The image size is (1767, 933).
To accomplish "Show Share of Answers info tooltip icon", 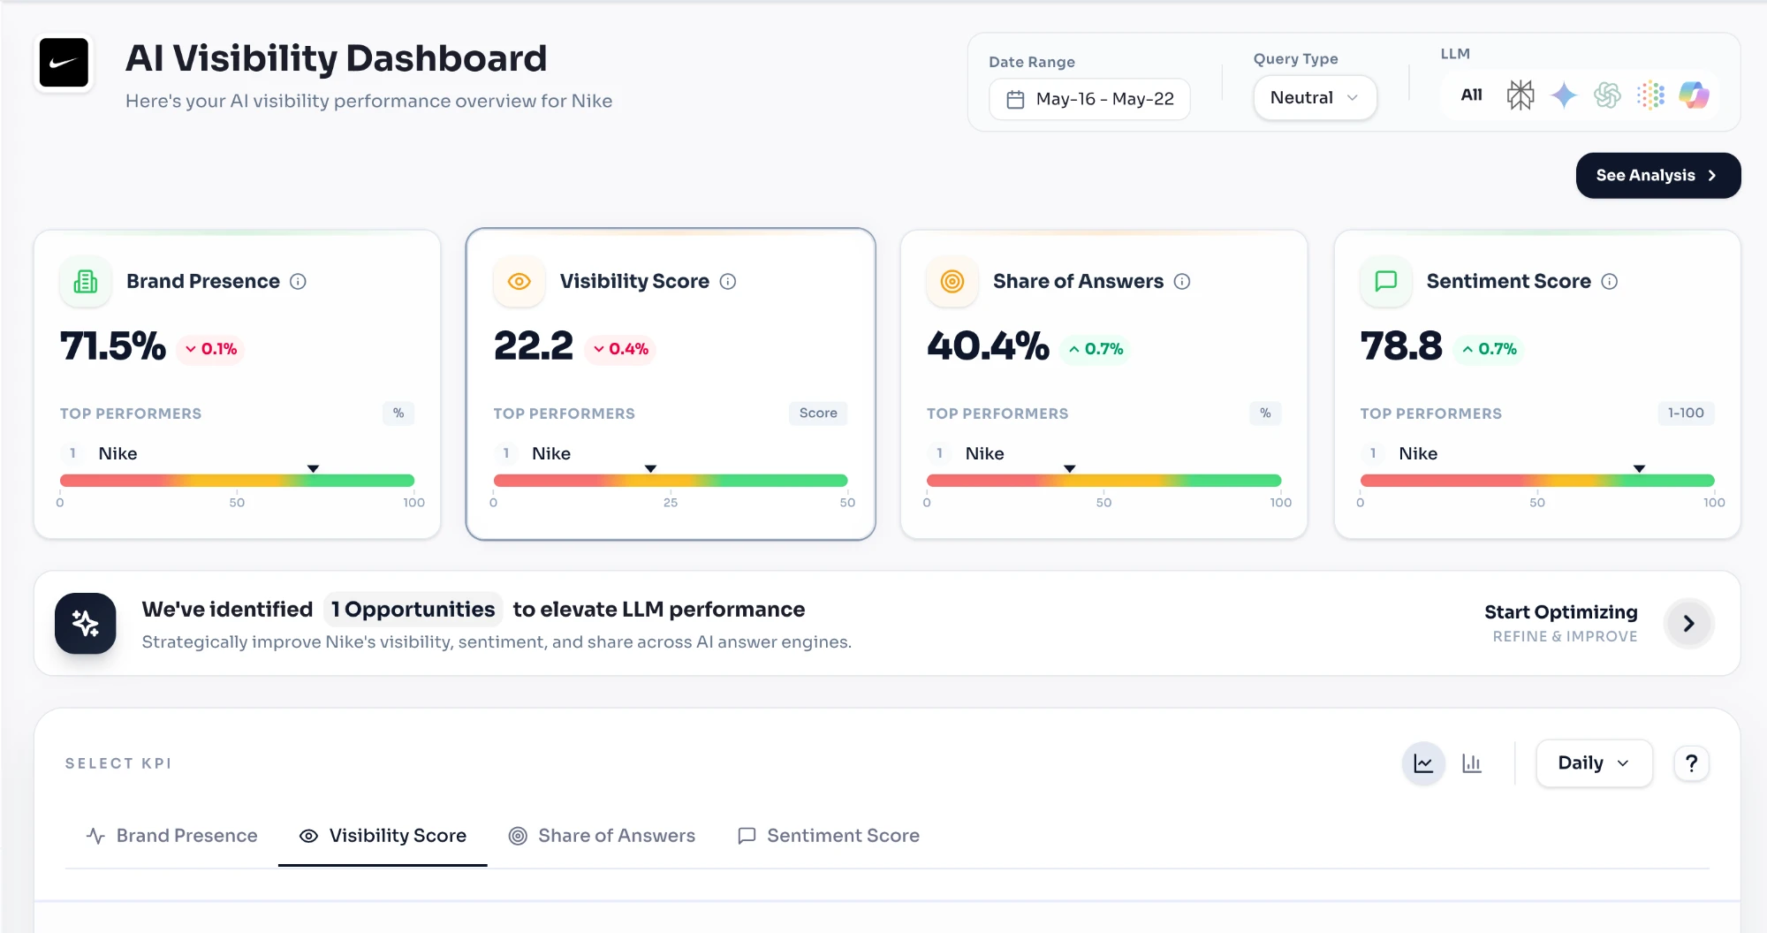I will coord(1182,282).
